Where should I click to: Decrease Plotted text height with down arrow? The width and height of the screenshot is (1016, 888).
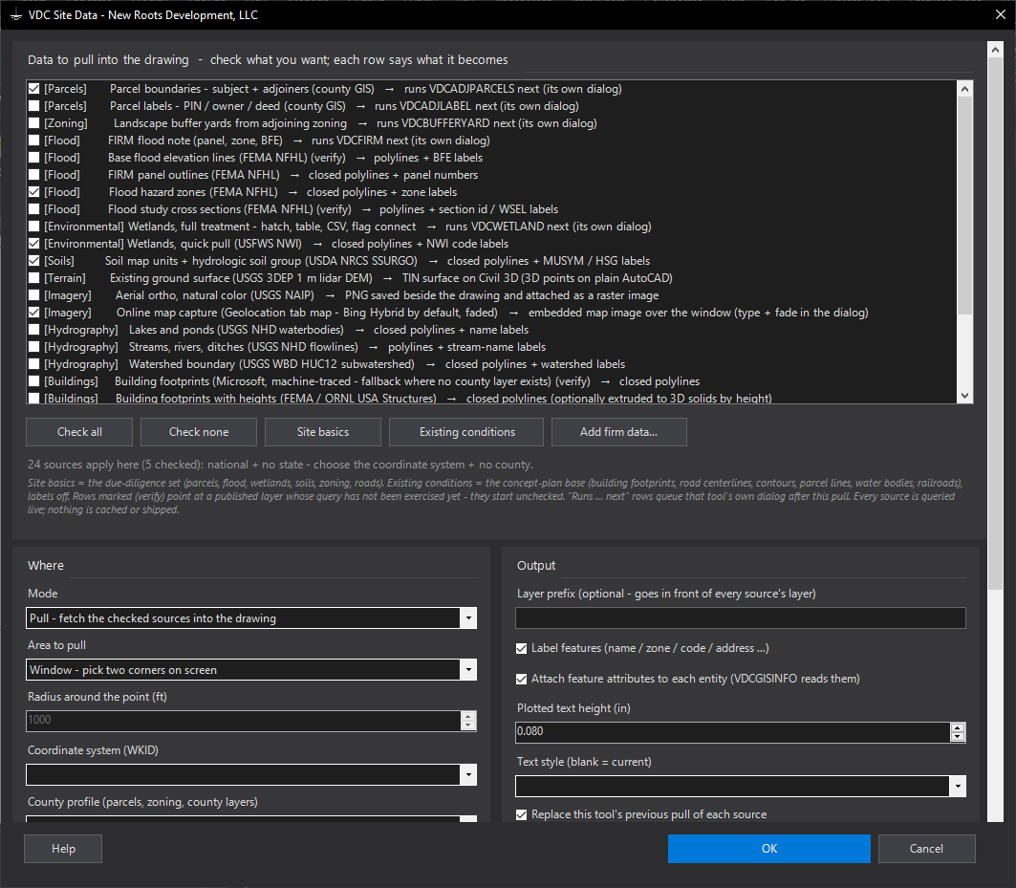pos(958,737)
